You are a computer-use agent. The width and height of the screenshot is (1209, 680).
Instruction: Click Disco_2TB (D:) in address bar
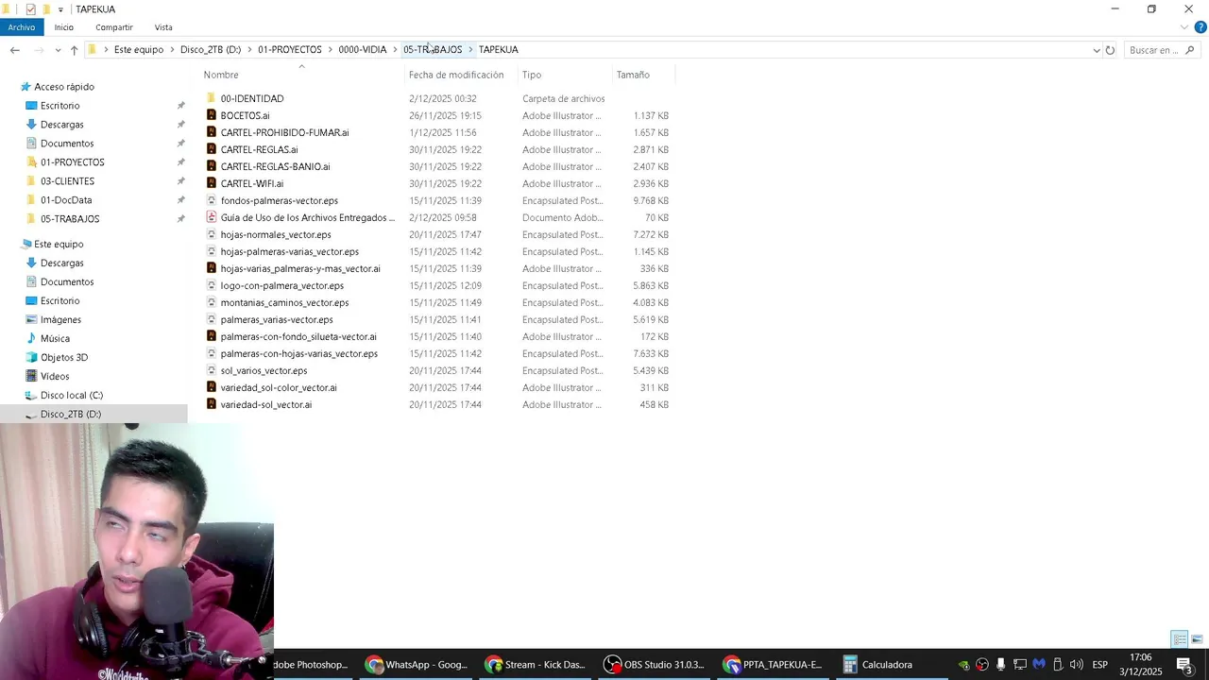tap(211, 49)
